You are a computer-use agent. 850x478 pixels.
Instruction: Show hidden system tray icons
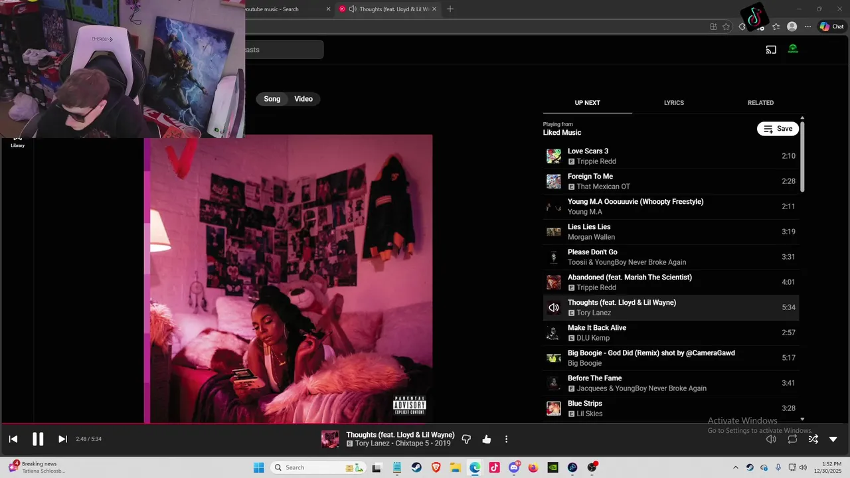(x=735, y=467)
